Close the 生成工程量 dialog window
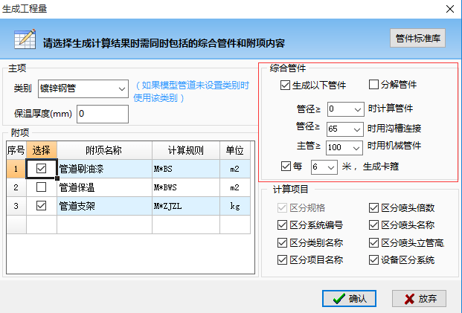Viewport: 462px width, 313px height. click(449, 9)
